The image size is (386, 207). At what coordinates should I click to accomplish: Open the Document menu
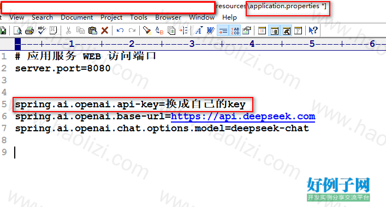(x=76, y=17)
